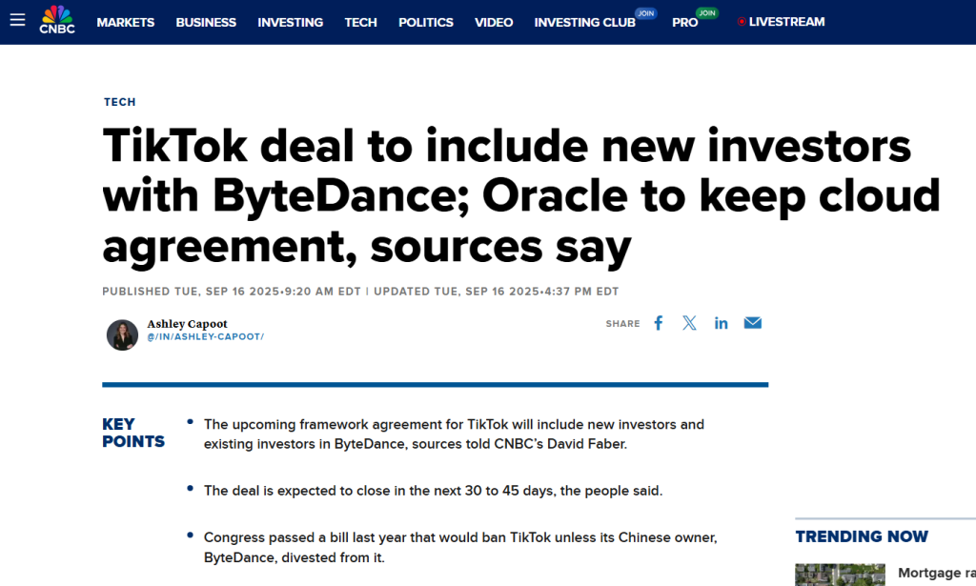Share article on X
This screenshot has width=976, height=586.
[689, 323]
